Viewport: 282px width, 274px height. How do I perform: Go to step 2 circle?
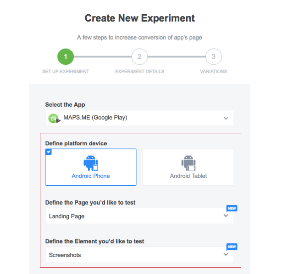(x=139, y=57)
